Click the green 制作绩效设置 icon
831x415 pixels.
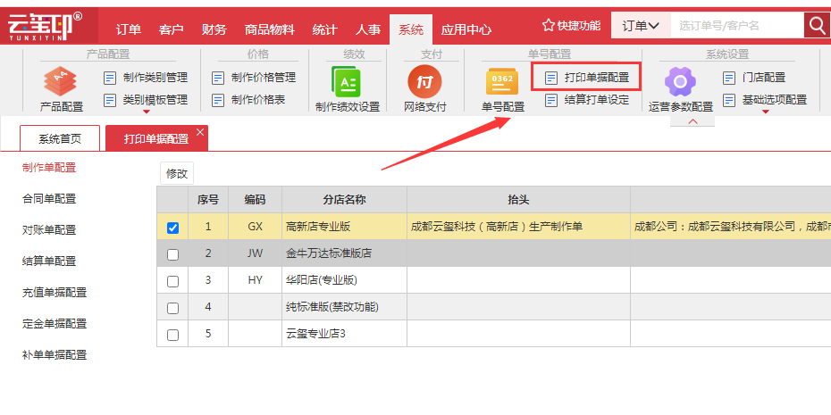point(347,83)
